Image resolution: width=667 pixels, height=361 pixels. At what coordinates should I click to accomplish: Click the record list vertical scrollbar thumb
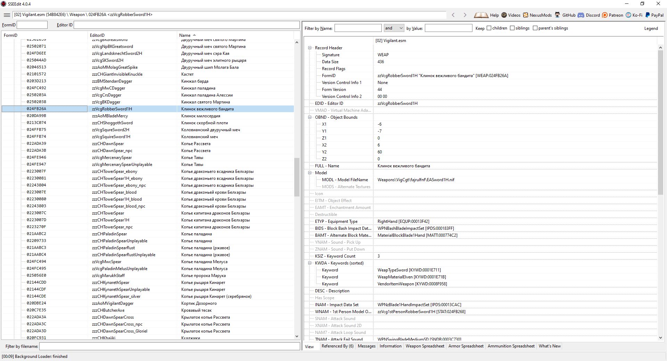[x=297, y=177]
